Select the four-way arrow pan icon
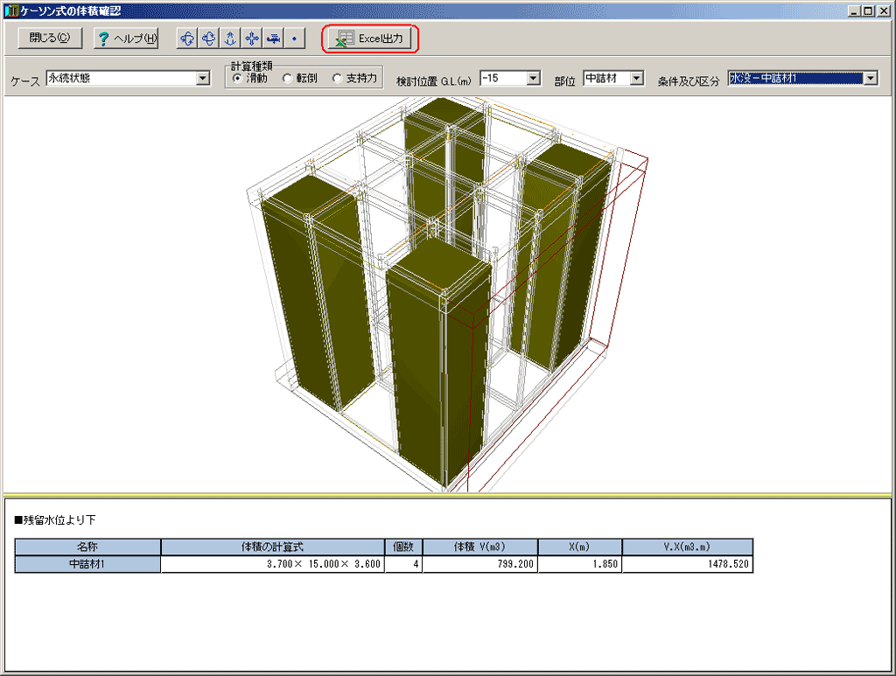This screenshot has width=896, height=676. tap(251, 38)
